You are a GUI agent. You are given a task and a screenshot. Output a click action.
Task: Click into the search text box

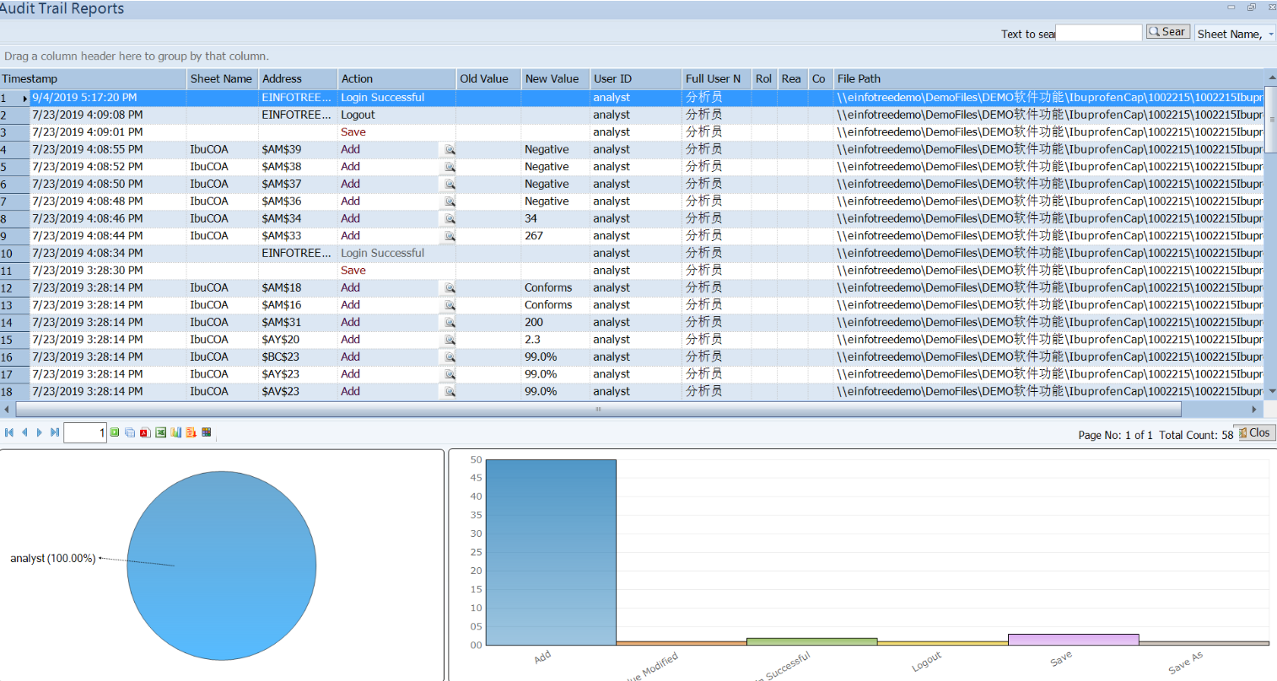(x=1098, y=33)
